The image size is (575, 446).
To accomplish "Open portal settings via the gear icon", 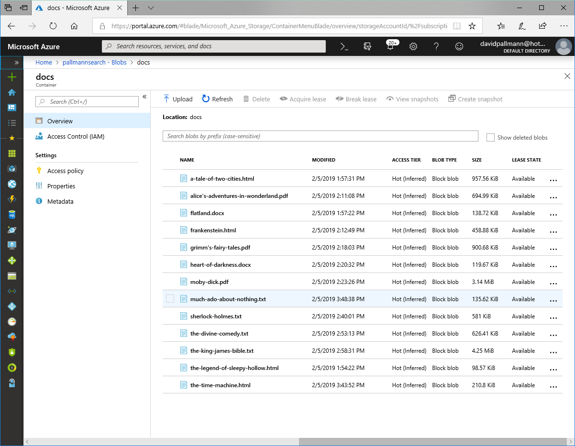I will point(413,46).
